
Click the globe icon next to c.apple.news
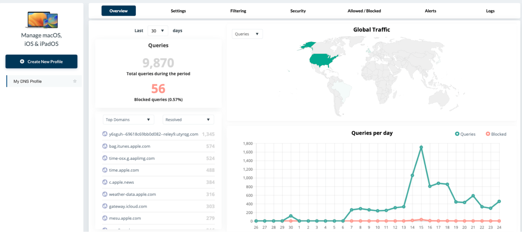pos(105,182)
